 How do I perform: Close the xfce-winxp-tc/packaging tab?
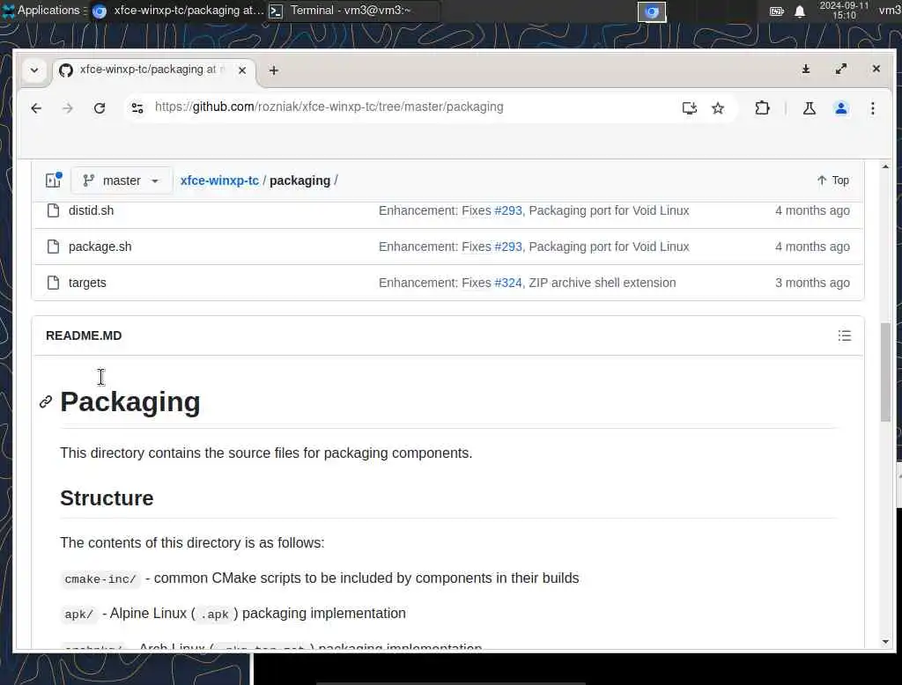click(242, 70)
